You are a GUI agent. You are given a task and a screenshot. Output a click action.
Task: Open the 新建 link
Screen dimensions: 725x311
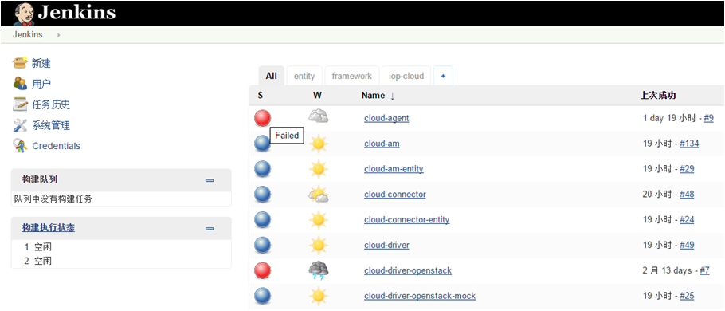pyautogui.click(x=41, y=63)
